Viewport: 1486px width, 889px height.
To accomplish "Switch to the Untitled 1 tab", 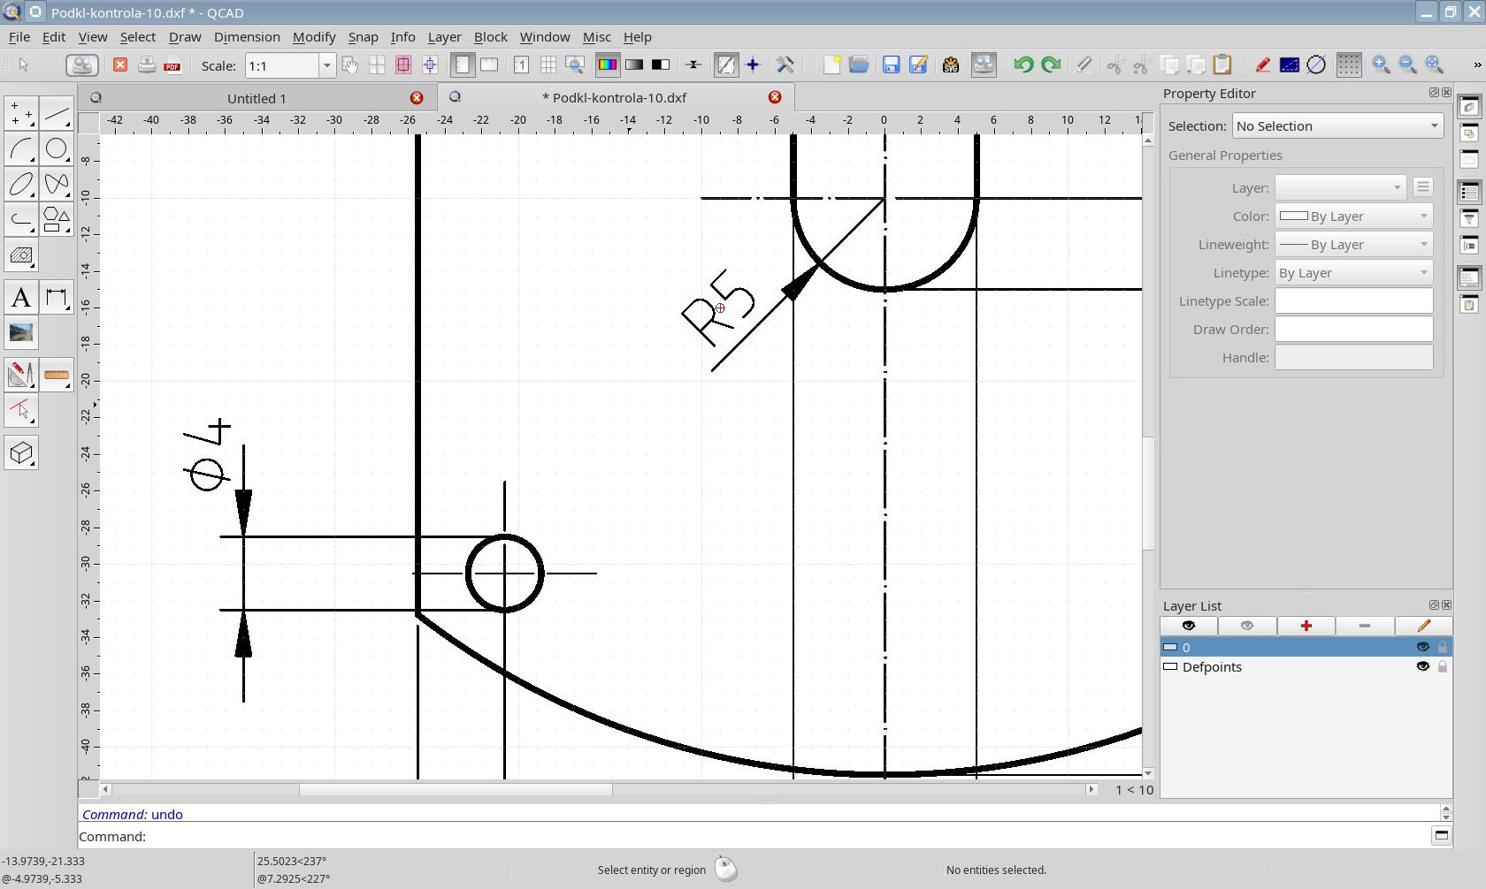I will pos(257,98).
